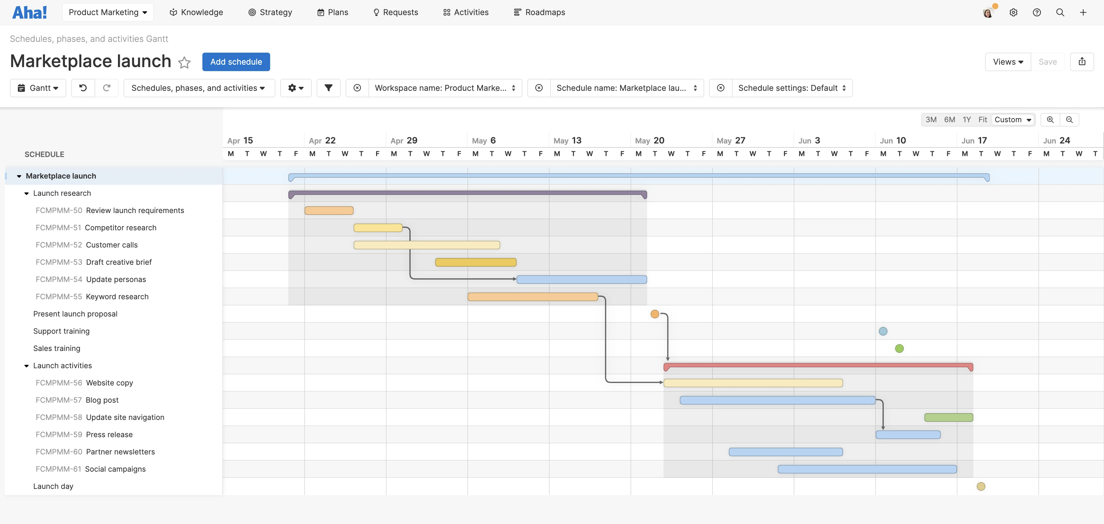The image size is (1104, 524).
Task: Click the Add schedule button
Action: [236, 61]
